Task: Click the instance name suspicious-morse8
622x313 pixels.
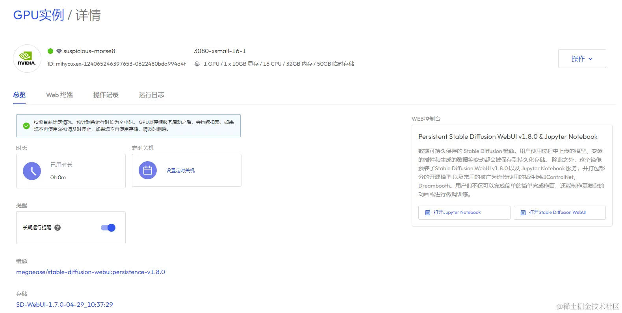Action: click(89, 51)
